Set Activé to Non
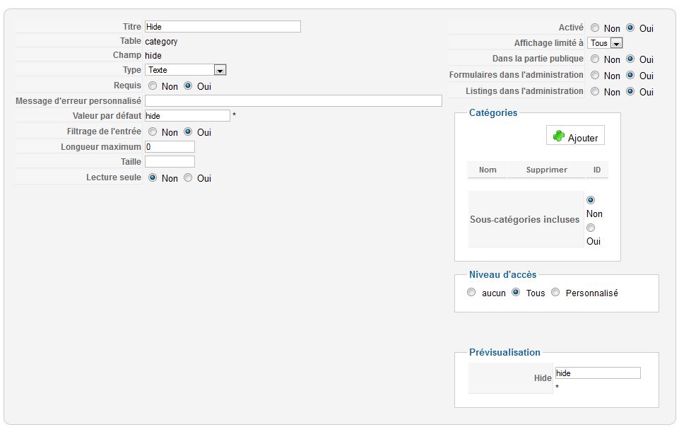The height and width of the screenshot is (427, 679). pos(595,28)
